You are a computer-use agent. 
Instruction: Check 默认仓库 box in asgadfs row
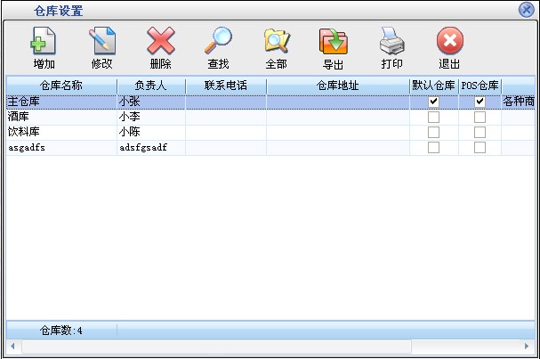tap(433, 148)
